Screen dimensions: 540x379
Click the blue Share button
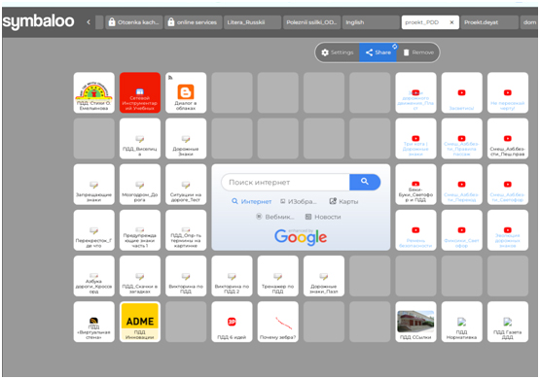378,52
